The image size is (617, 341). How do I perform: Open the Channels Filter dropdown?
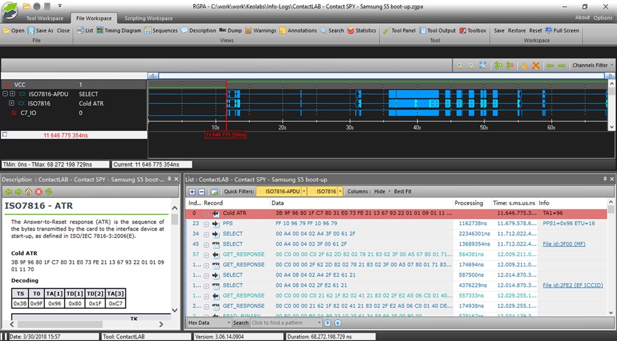click(x=592, y=65)
